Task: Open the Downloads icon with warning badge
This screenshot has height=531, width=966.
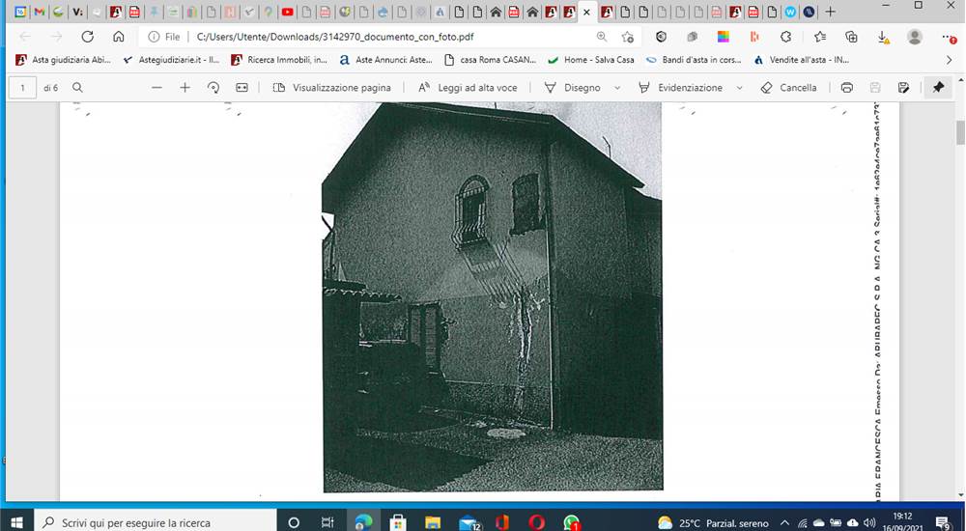Action: coord(884,38)
